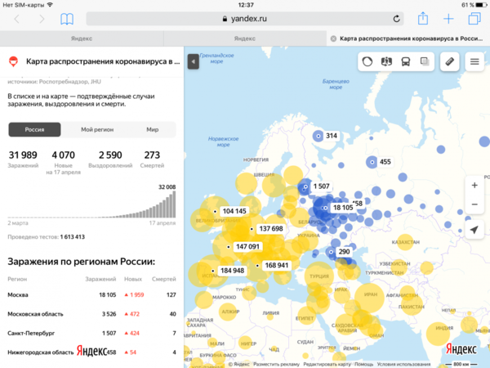Click the 147 091 map label
This screenshot has width=490, height=368.
(247, 247)
